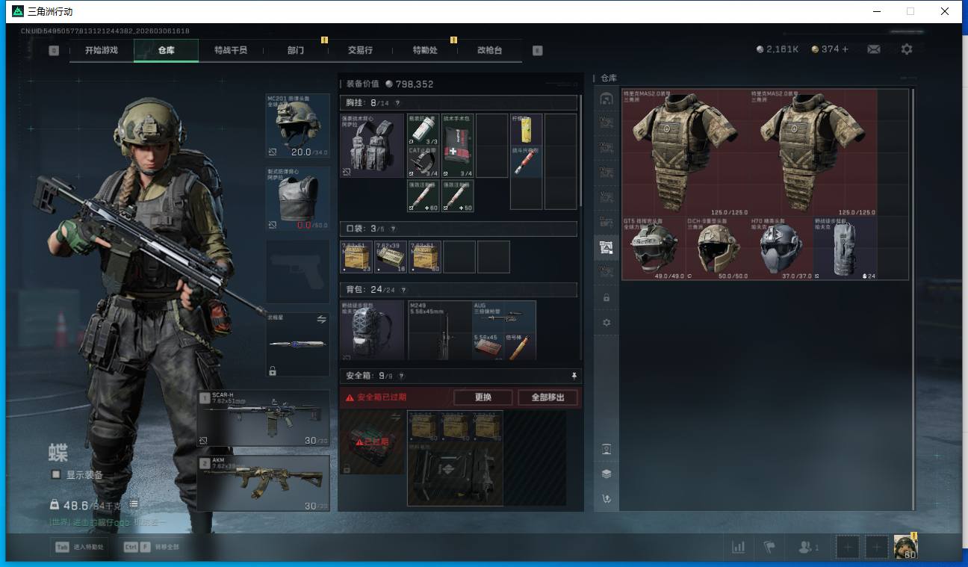The image size is (968, 567).
Task: Click the 更换 button
Action: (483, 397)
